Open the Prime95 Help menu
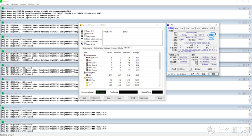Viewport: 252px width, 136px height. tap(37, 4)
